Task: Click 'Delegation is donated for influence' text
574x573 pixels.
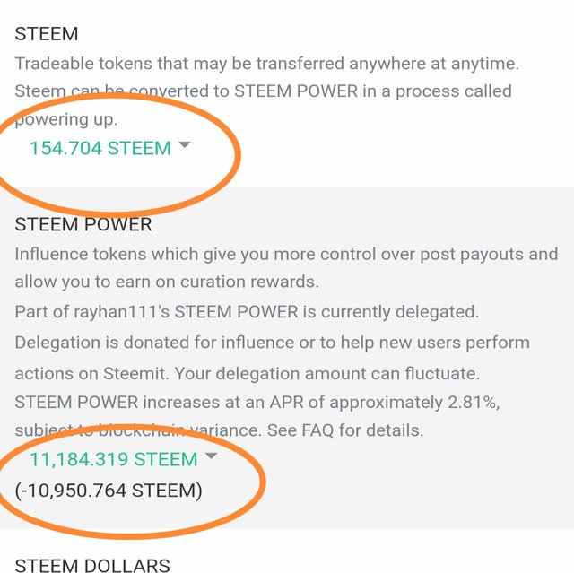Action: [154, 343]
